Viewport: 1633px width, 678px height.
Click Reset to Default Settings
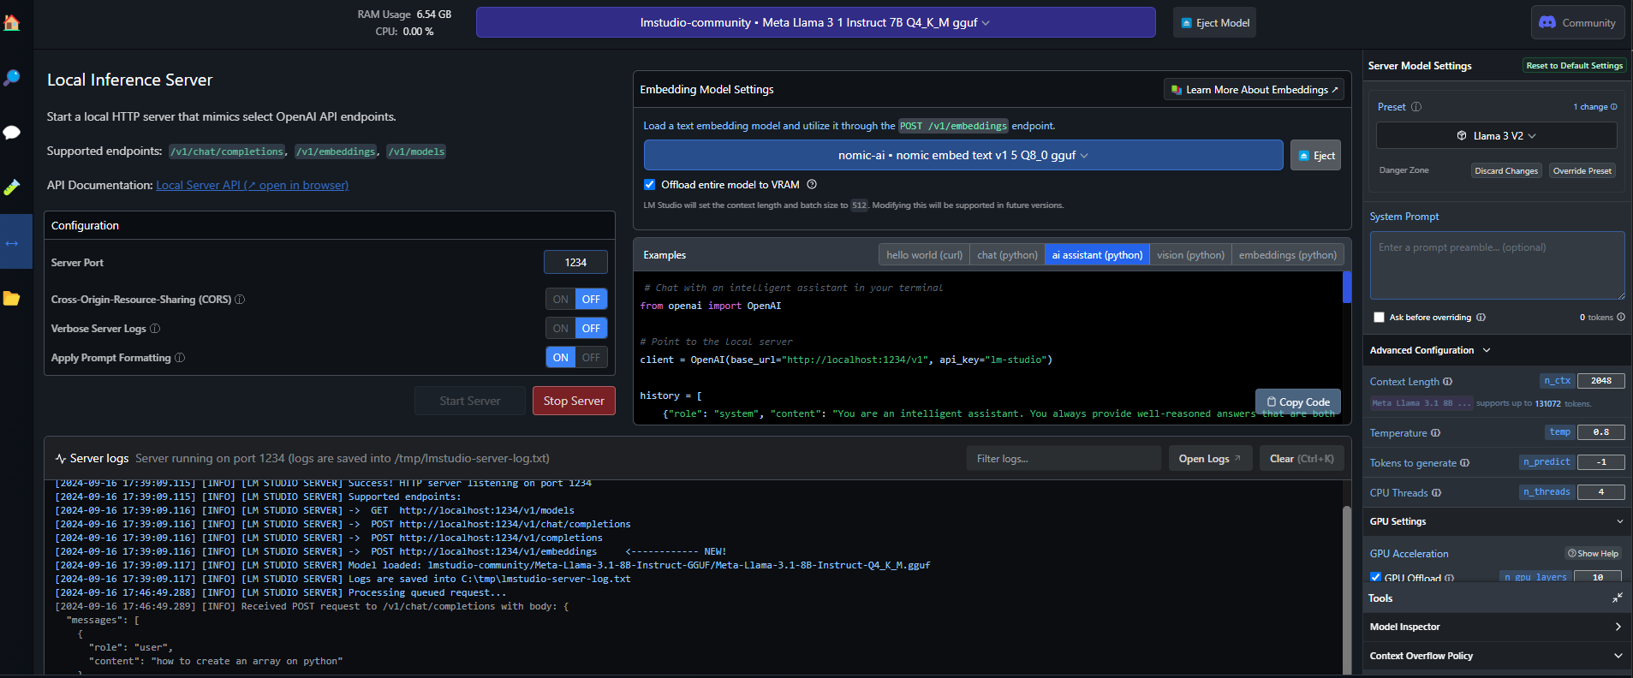point(1575,66)
